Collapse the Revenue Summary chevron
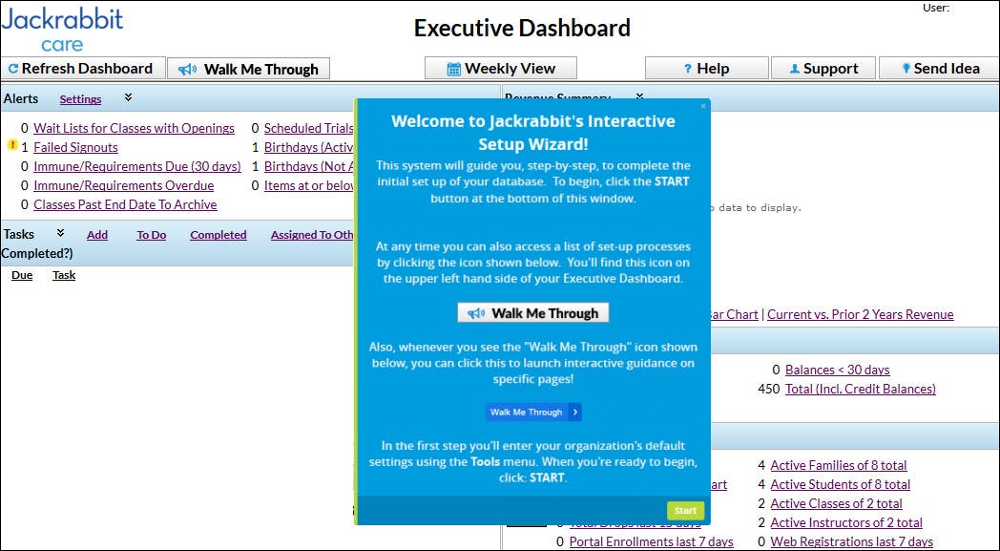The height and width of the screenshot is (551, 1000). [638, 97]
